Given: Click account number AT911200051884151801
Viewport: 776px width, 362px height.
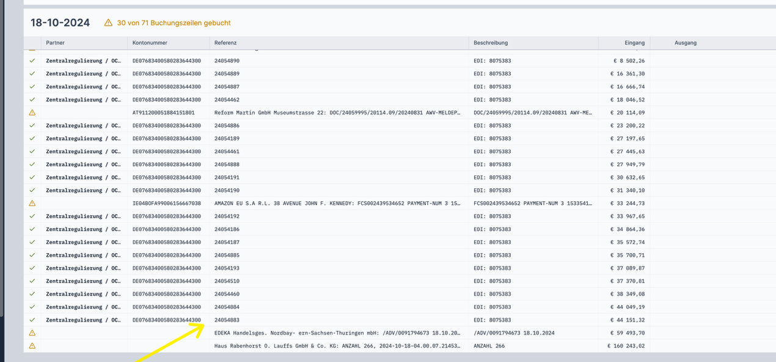Looking at the screenshot, I should click(163, 113).
